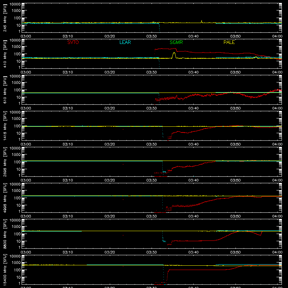
Task: Select the 4995 MHz [SFU] axis label
Action: click(5, 198)
